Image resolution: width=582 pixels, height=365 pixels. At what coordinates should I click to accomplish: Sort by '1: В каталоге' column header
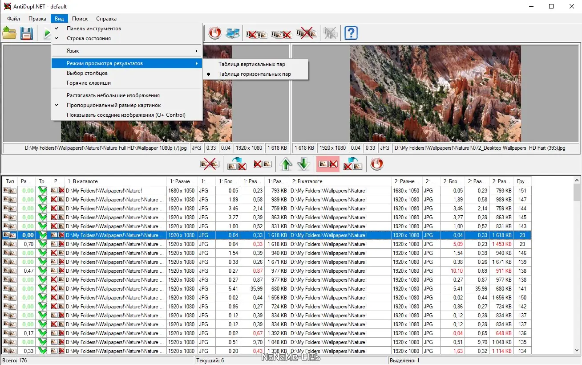pyautogui.click(x=116, y=181)
